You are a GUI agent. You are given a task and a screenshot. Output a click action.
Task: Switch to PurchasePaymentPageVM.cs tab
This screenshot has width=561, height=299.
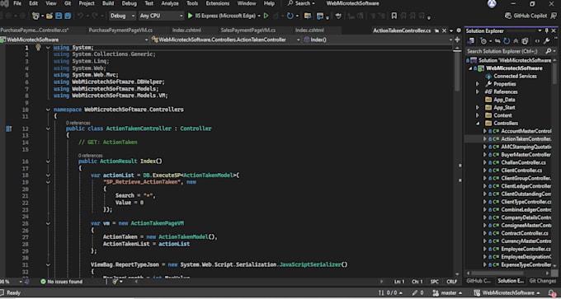click(120, 30)
